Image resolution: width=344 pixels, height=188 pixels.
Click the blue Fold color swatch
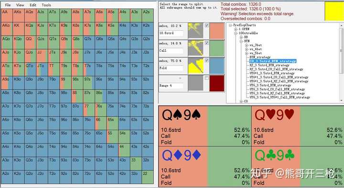[217, 66]
